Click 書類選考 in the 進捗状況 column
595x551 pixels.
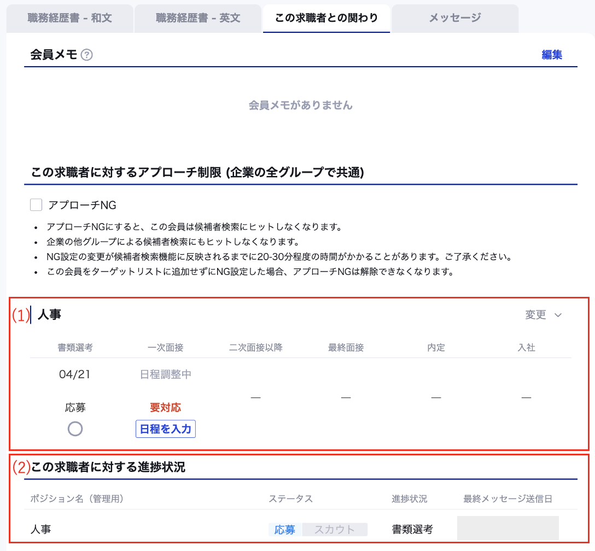coord(412,529)
